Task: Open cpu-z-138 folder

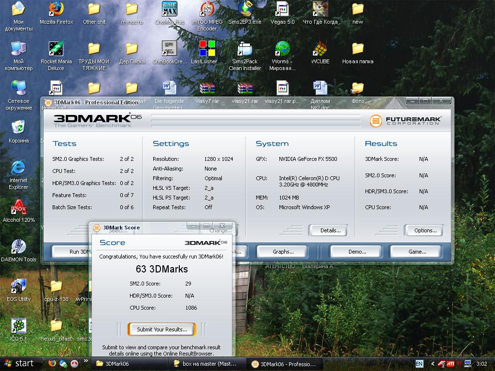Action: point(56,290)
